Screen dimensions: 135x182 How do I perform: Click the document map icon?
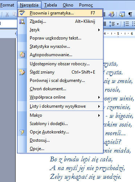click(x=122, y=15)
